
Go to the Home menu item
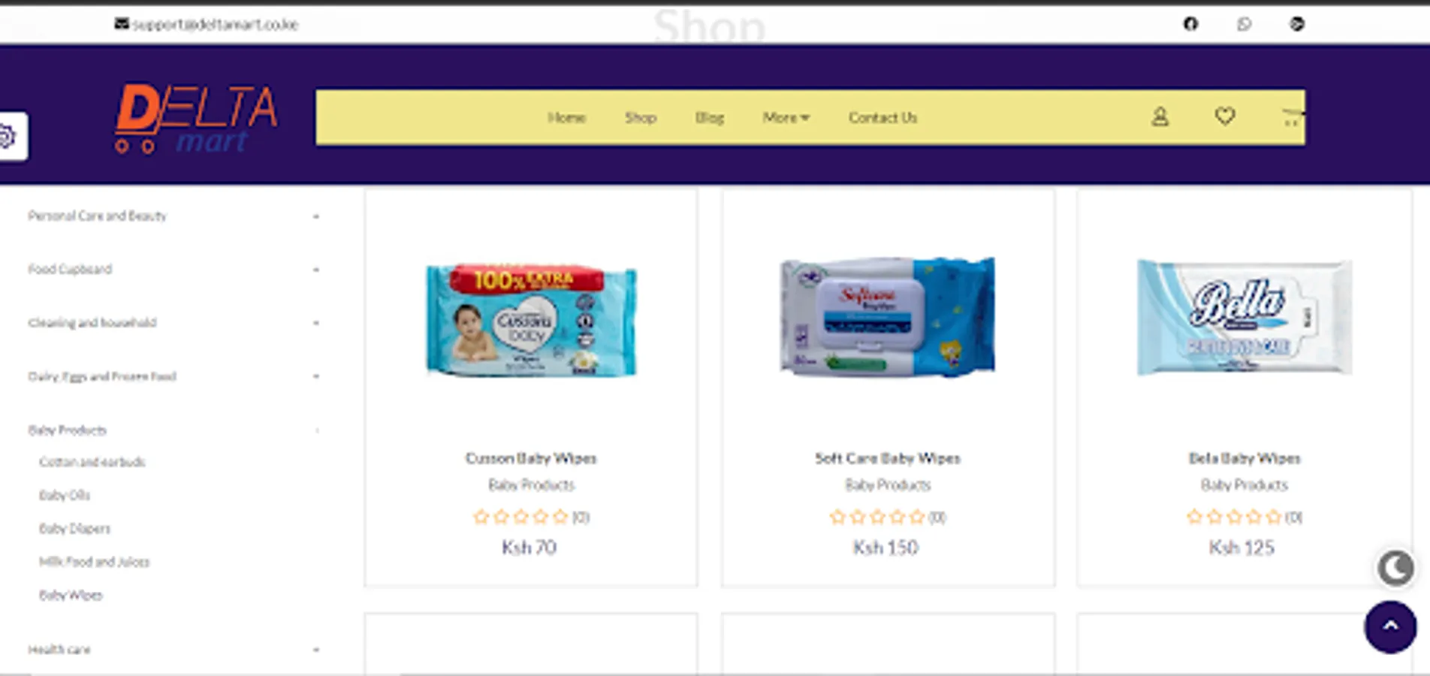click(x=566, y=117)
